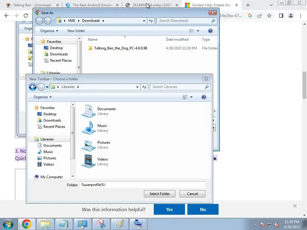
Task: Click Search Libraries box
Action: pos(180,87)
